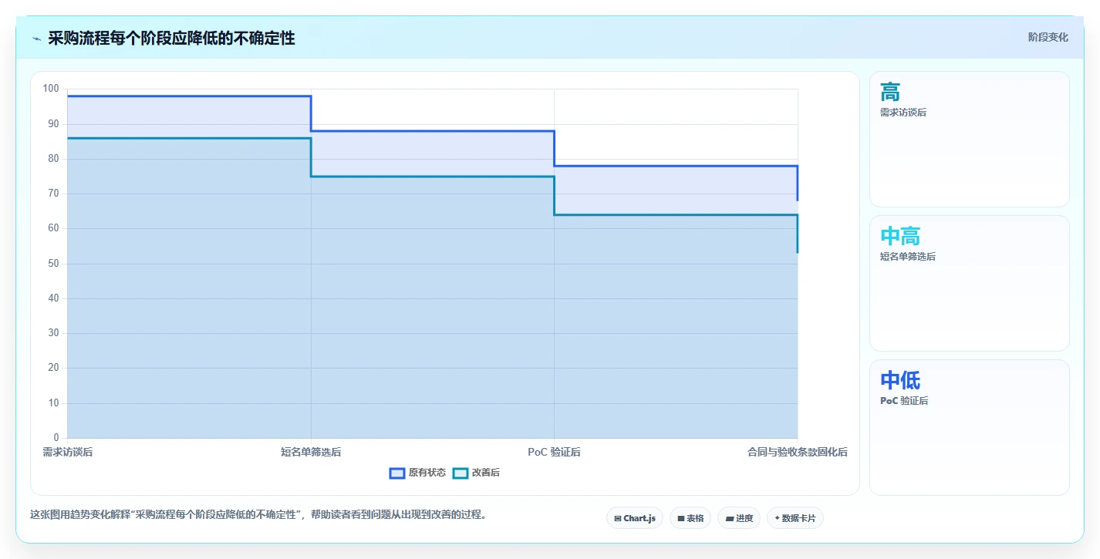Click the blue 原有状态 legend color box
The image size is (1100, 559).
coord(397,473)
